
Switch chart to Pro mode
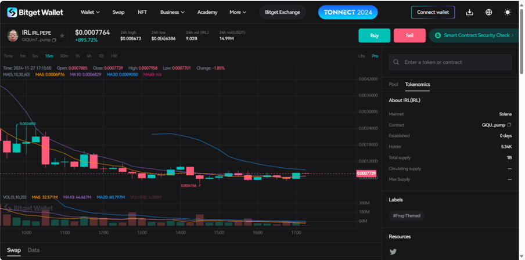[375, 56]
